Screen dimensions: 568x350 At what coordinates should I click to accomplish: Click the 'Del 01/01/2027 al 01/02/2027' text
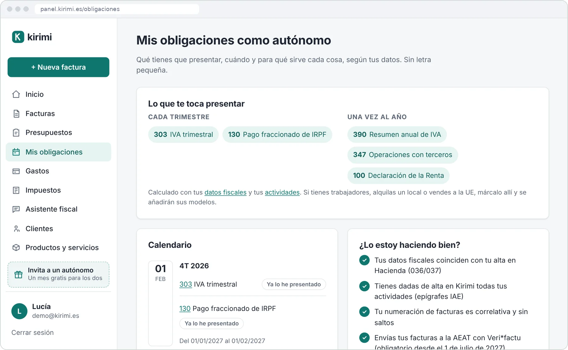point(222,341)
